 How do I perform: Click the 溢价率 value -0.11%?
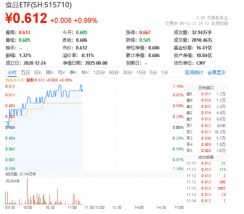click(x=87, y=55)
